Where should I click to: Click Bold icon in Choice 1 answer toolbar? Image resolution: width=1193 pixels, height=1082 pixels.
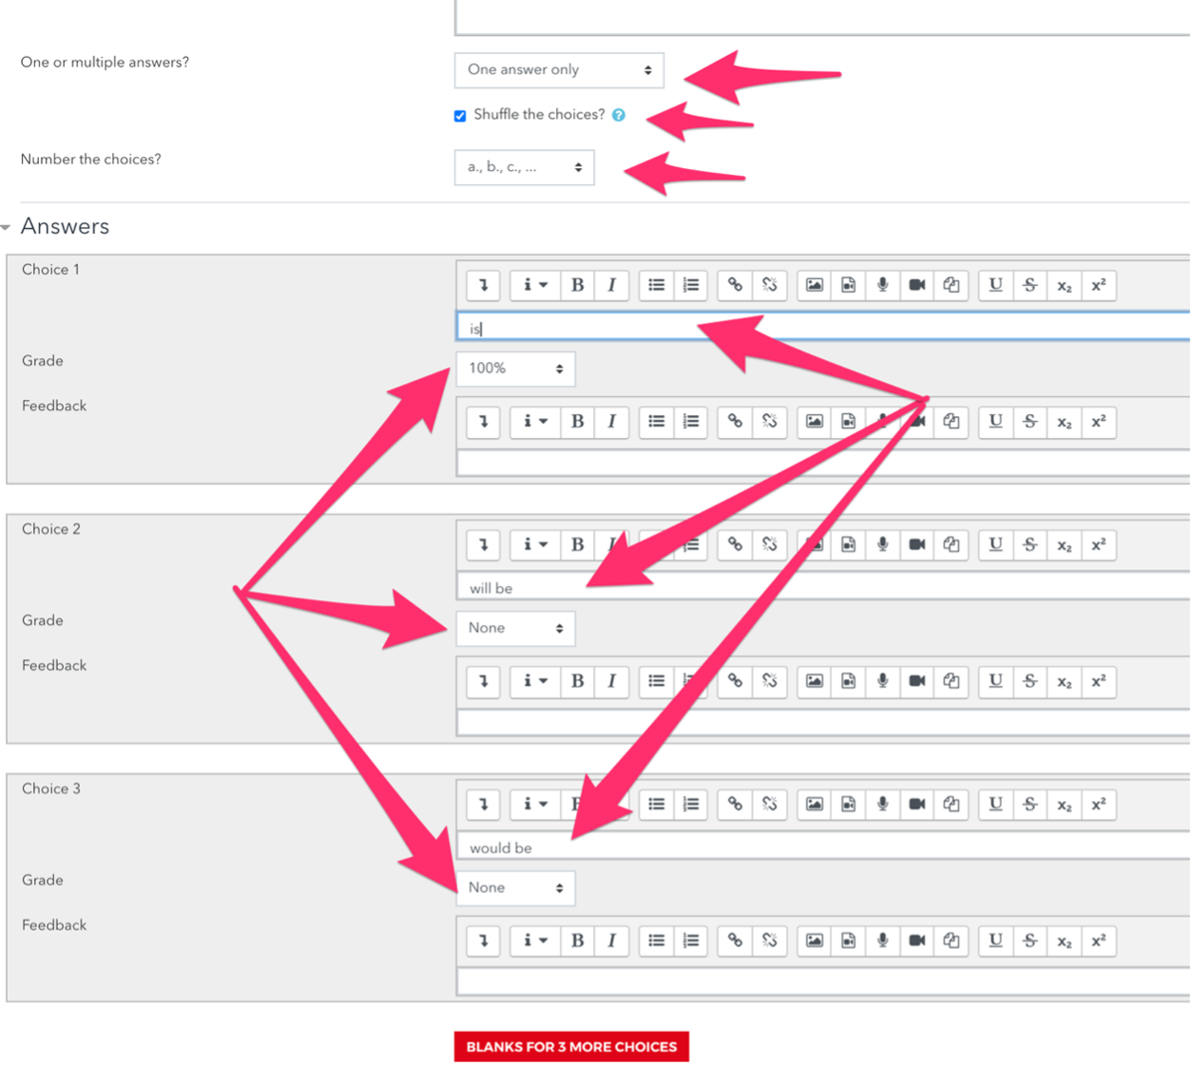click(577, 285)
